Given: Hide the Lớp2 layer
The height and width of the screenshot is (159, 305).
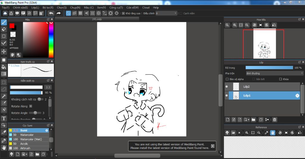Looking at the screenshot, I should pos(227,86).
